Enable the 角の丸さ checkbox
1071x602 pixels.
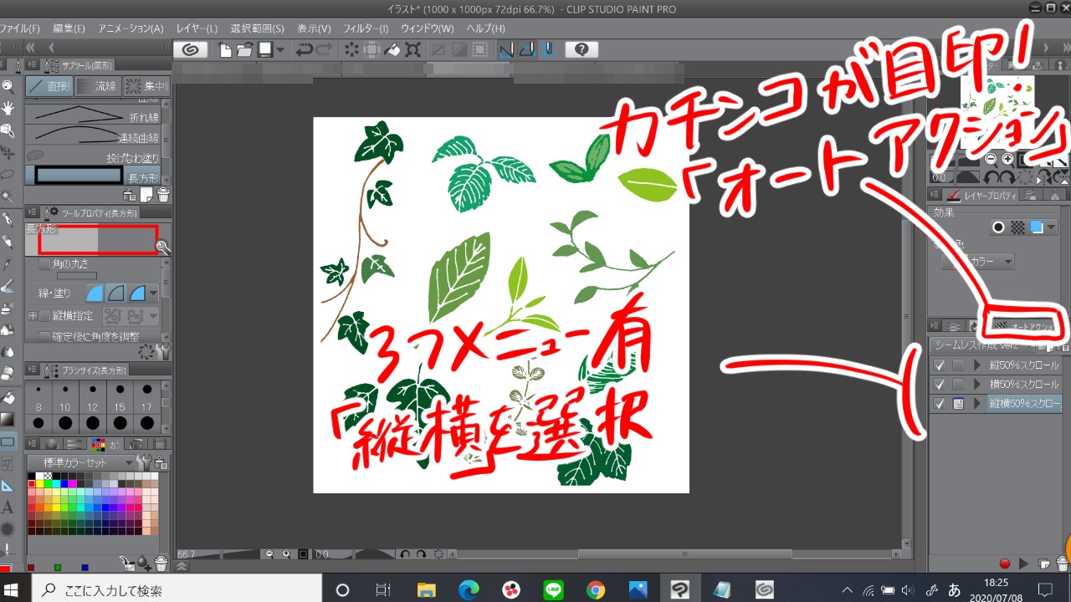pyautogui.click(x=45, y=264)
